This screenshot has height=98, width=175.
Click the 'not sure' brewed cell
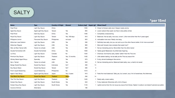(68, 39)
